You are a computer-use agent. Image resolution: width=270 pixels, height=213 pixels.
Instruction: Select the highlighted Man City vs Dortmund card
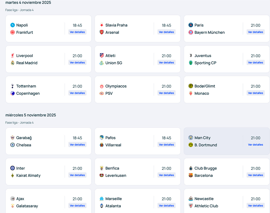(227, 141)
